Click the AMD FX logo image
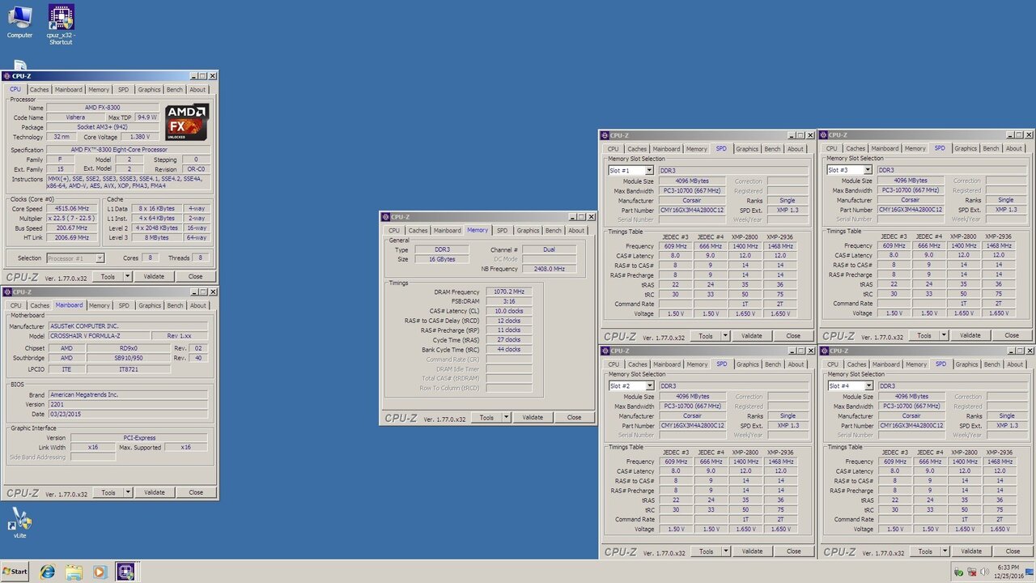The height and width of the screenshot is (583, 1036). [x=187, y=122]
